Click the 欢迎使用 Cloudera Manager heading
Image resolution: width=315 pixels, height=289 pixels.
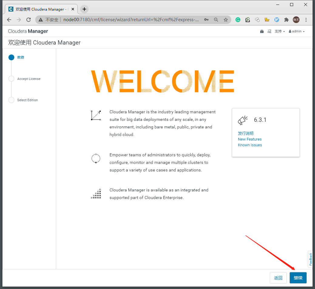[44, 42]
